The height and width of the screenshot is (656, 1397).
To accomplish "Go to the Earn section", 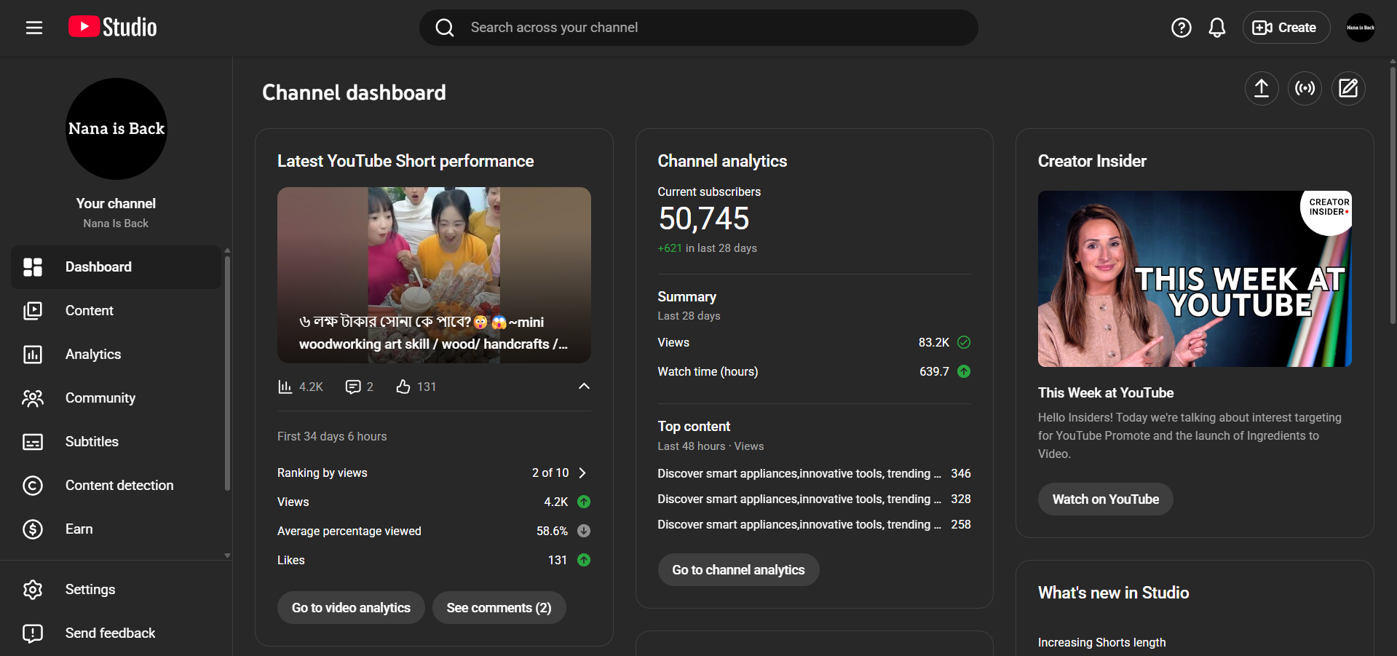I will (79, 529).
